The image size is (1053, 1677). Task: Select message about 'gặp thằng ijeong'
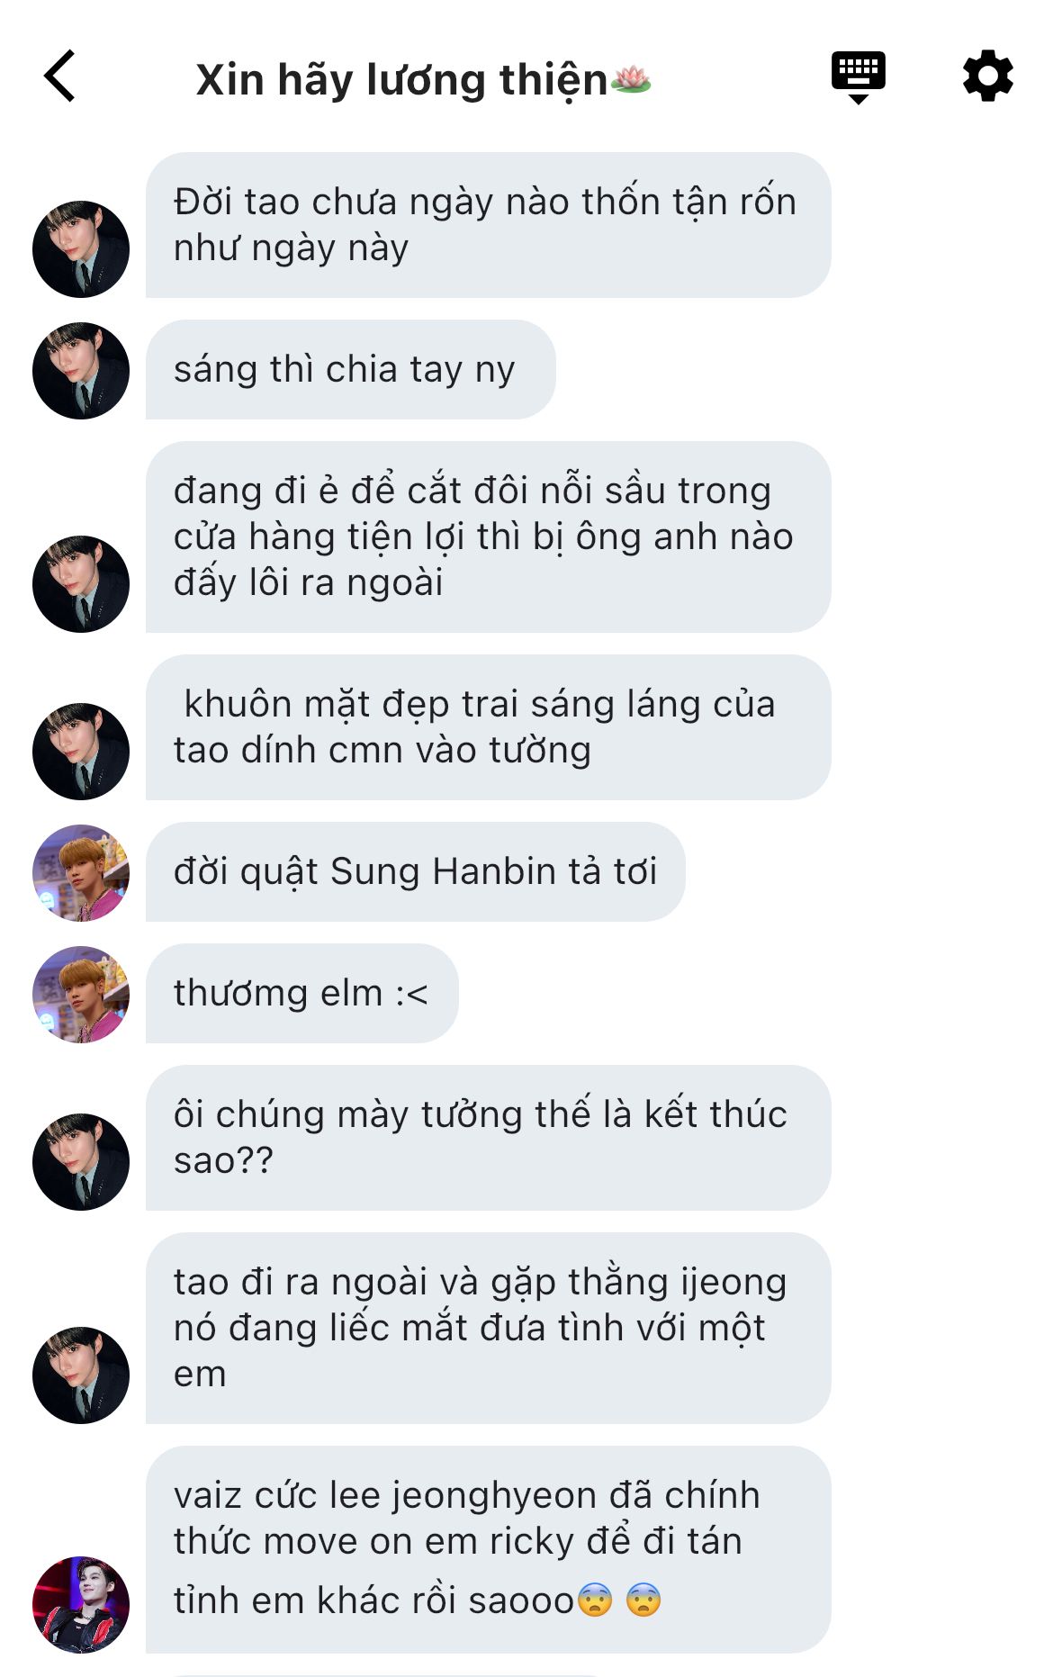coord(488,1329)
